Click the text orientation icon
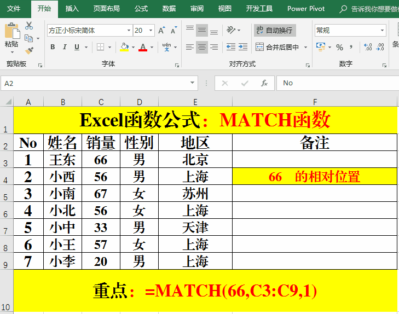 231,30
